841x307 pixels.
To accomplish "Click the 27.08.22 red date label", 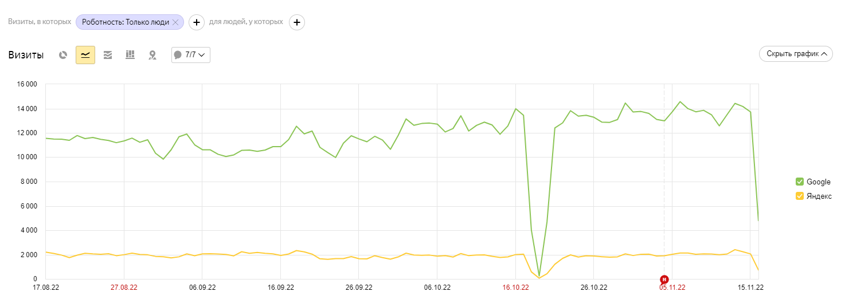I will [x=124, y=288].
